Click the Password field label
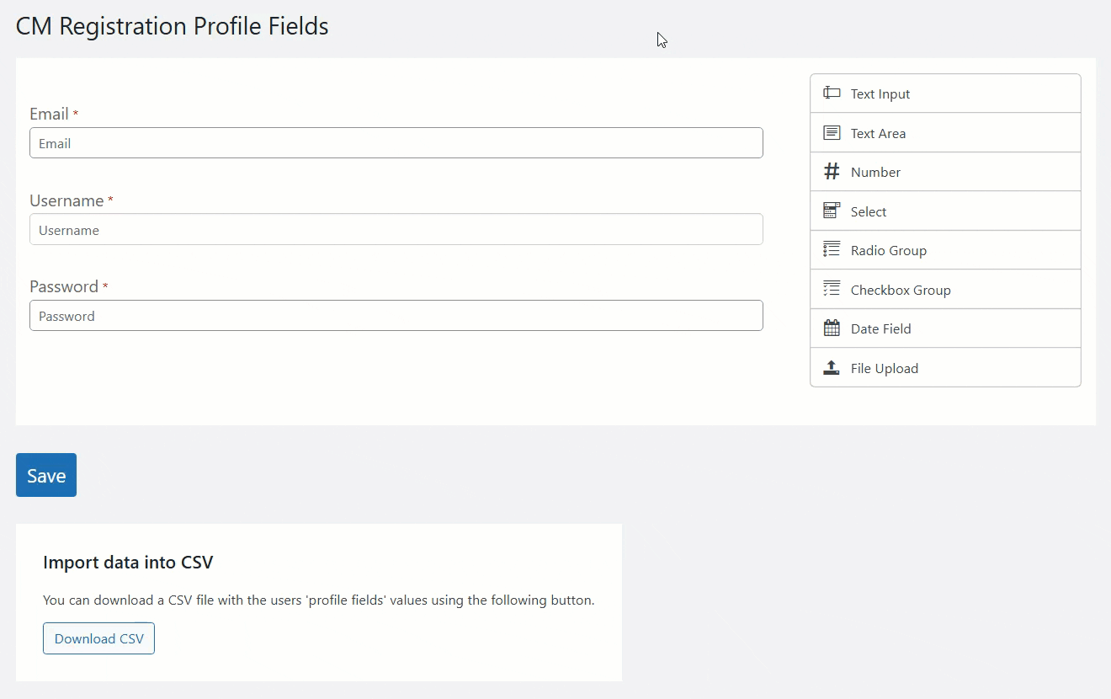Image resolution: width=1111 pixels, height=699 pixels. (x=64, y=287)
